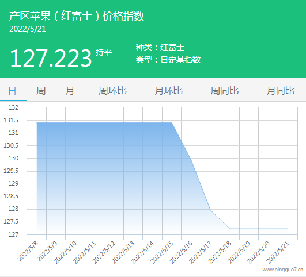Click the 127.223 index value
The width and height of the screenshot is (306, 277).
coord(51,58)
